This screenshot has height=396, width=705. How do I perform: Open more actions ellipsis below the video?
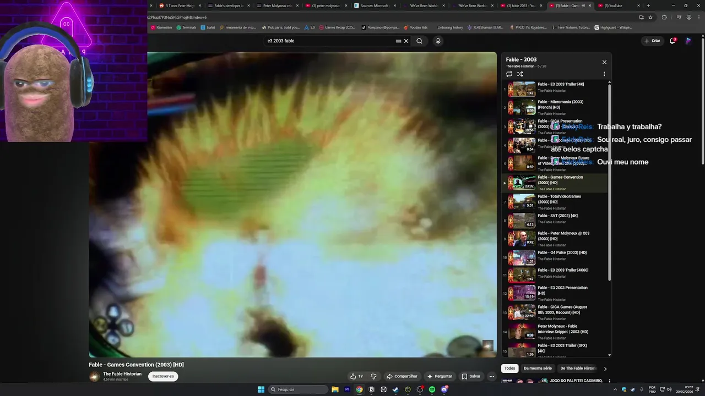click(x=492, y=376)
